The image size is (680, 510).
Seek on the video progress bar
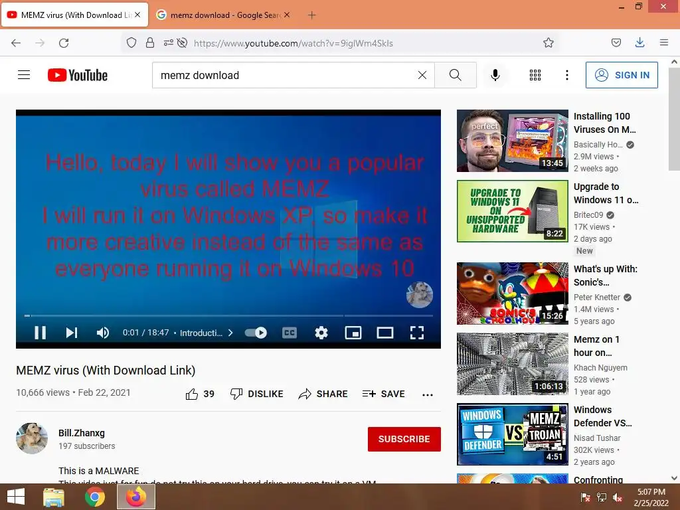pos(228,315)
